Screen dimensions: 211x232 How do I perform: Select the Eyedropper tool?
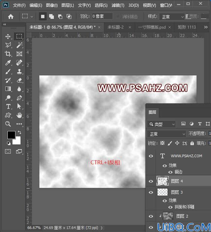(x=8, y=63)
